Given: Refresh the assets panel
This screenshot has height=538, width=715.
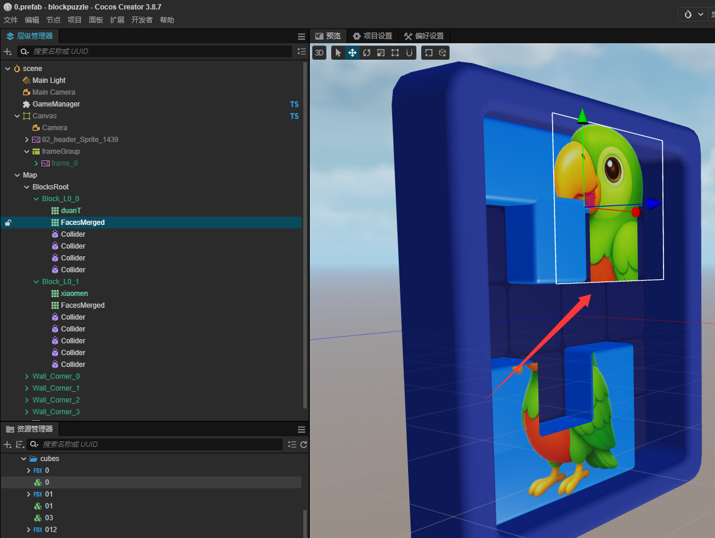Looking at the screenshot, I should click(304, 444).
